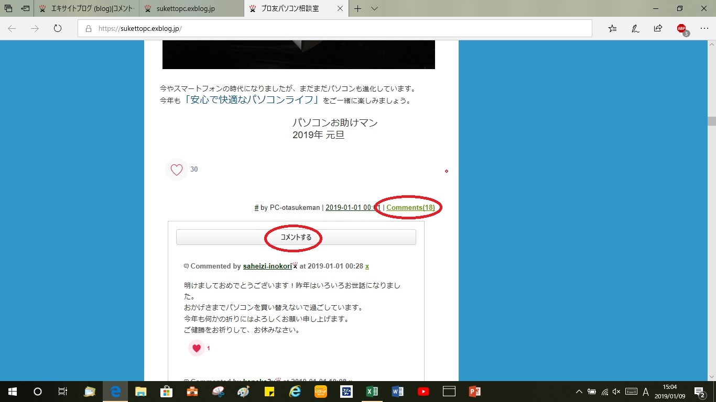Like saheizi-inokori's comment heart icon
The image size is (716, 402).
tap(197, 348)
